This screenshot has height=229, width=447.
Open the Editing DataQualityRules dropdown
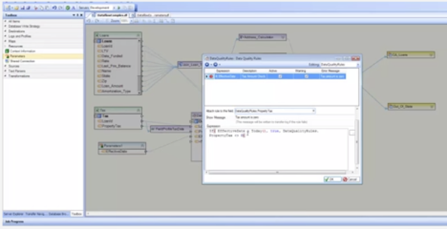(x=357, y=65)
